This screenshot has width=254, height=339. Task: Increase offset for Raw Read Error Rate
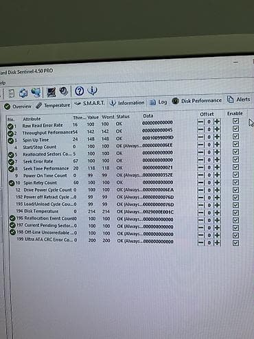217,121
